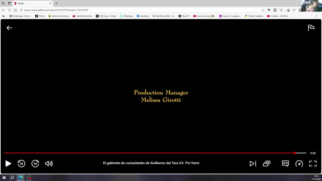Open the Favorites list

(x=294, y=10)
